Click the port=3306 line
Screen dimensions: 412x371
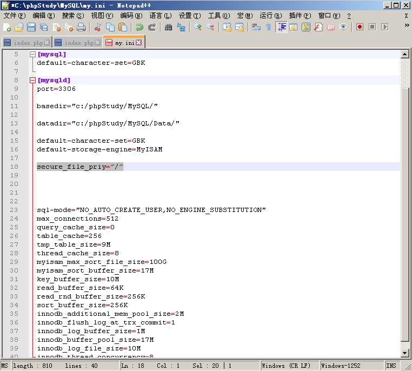[x=56, y=89]
